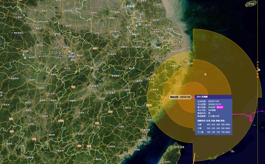Screen dimensions: 265x164
Task: Click the G45 highway shield
Action: pos(73,87)
